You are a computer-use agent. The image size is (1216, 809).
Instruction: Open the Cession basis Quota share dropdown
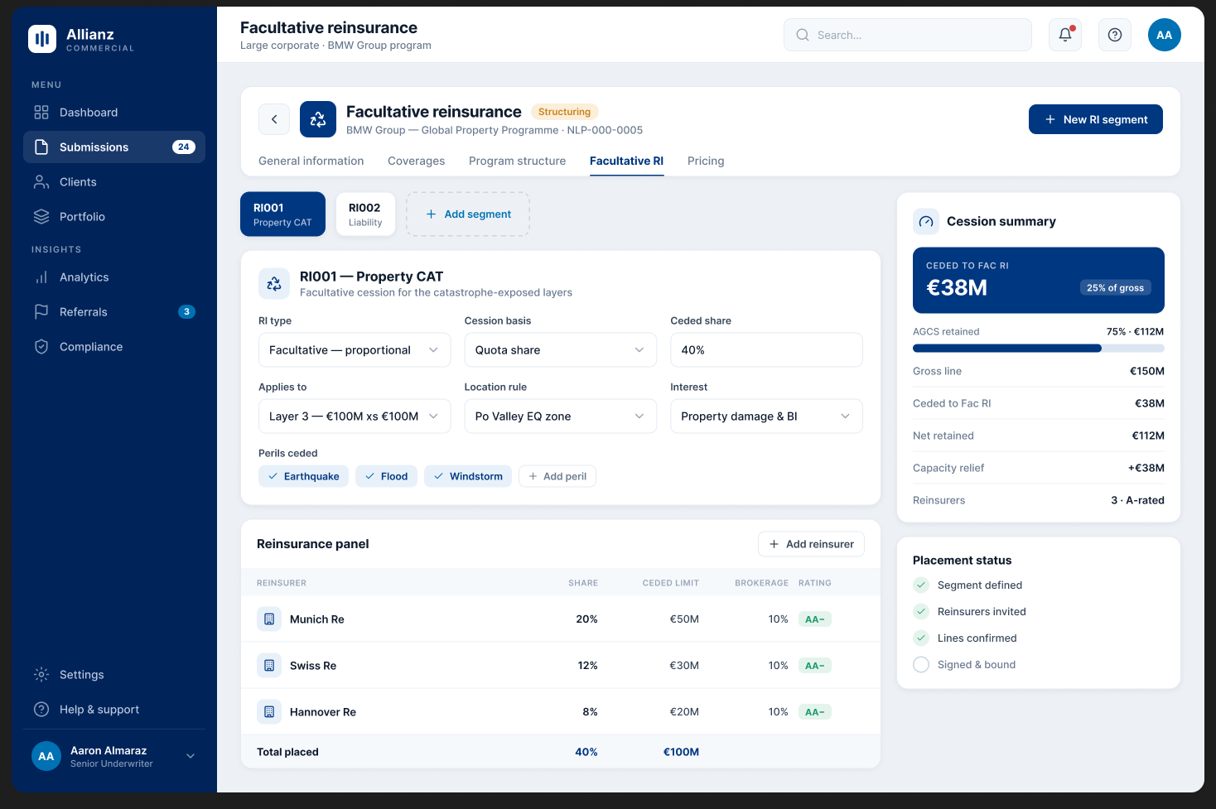[561, 350]
